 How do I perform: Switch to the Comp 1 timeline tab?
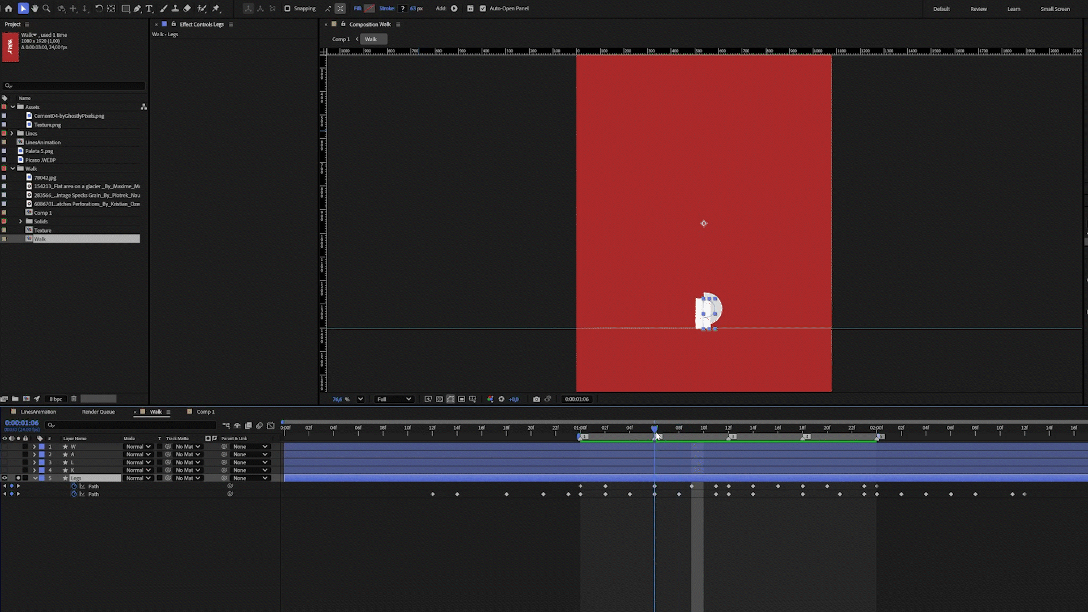[x=205, y=412]
